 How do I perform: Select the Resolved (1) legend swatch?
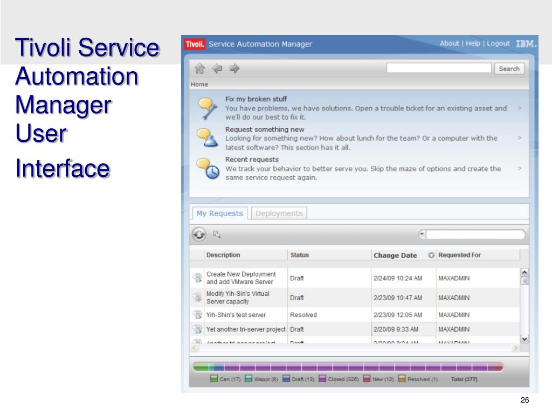click(x=402, y=379)
